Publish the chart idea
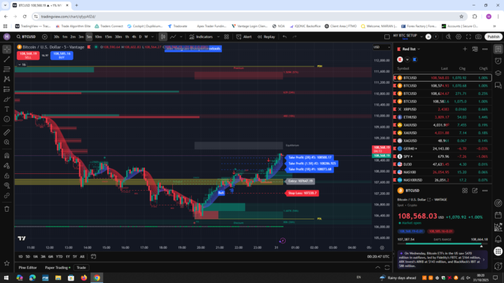 coord(493,37)
